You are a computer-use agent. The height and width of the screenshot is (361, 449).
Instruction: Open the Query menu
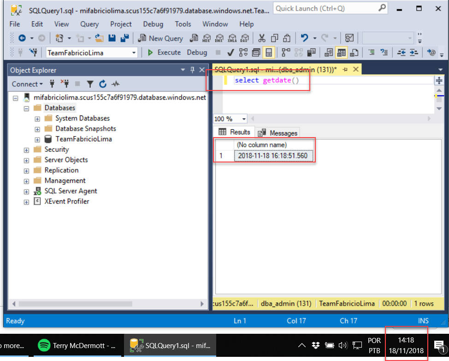pyautogui.click(x=89, y=24)
